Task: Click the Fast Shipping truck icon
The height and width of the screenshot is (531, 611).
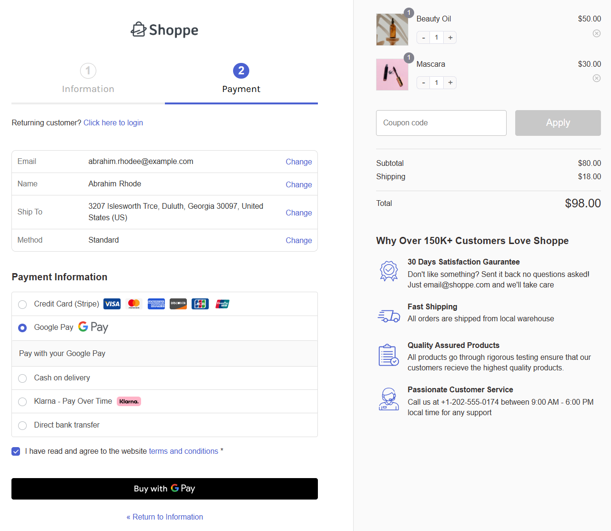Action: tap(388, 315)
